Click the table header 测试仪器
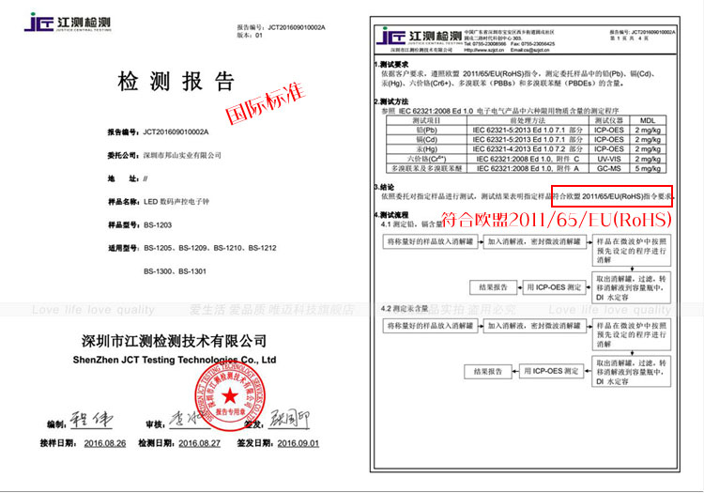Image resolution: width=704 pixels, height=493 pixels. pos(609,120)
